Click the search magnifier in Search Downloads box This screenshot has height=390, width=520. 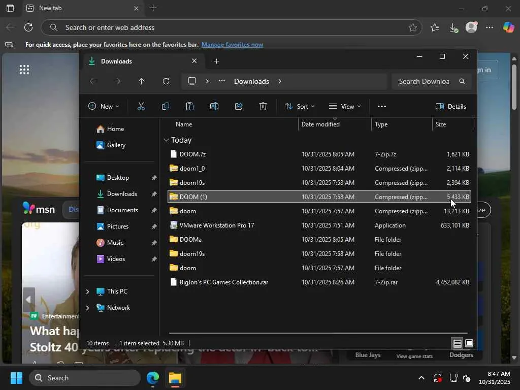[462, 81]
